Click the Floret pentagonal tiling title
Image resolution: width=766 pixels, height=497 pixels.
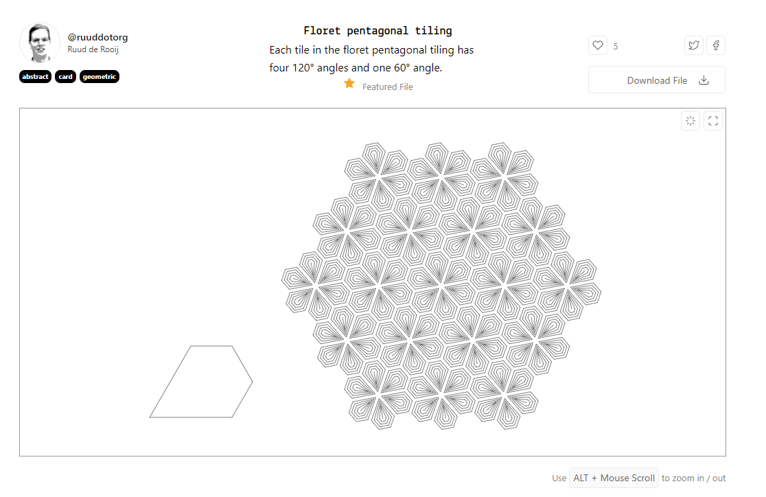(x=378, y=31)
